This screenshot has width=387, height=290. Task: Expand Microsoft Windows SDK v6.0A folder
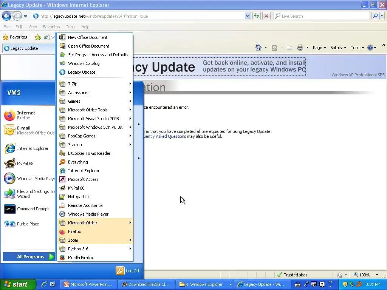coord(95,127)
